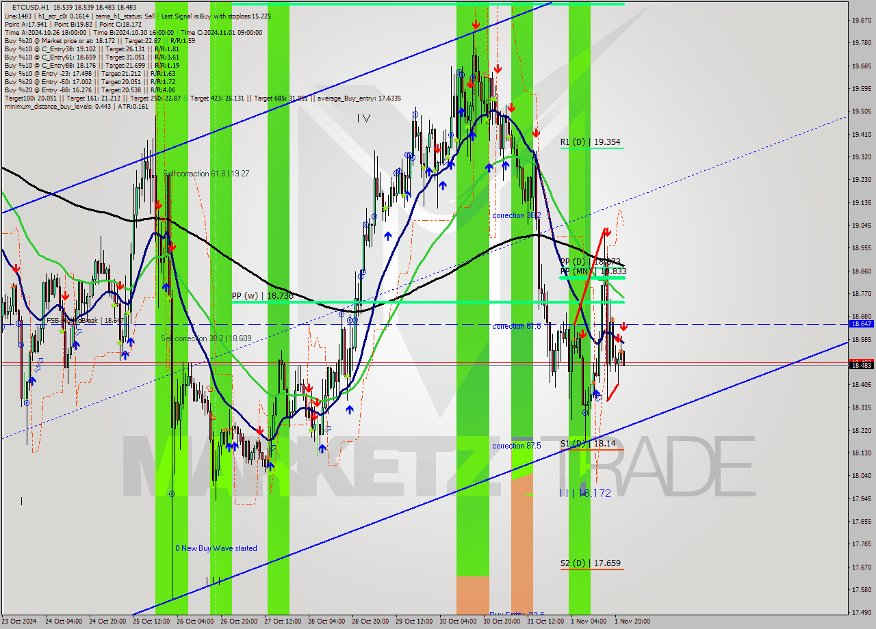Select the Buy %10 @ C_Entry88: 18.176 row

point(92,65)
